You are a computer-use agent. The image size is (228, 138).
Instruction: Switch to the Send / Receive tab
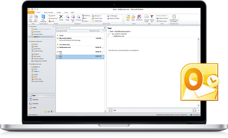click(49, 12)
